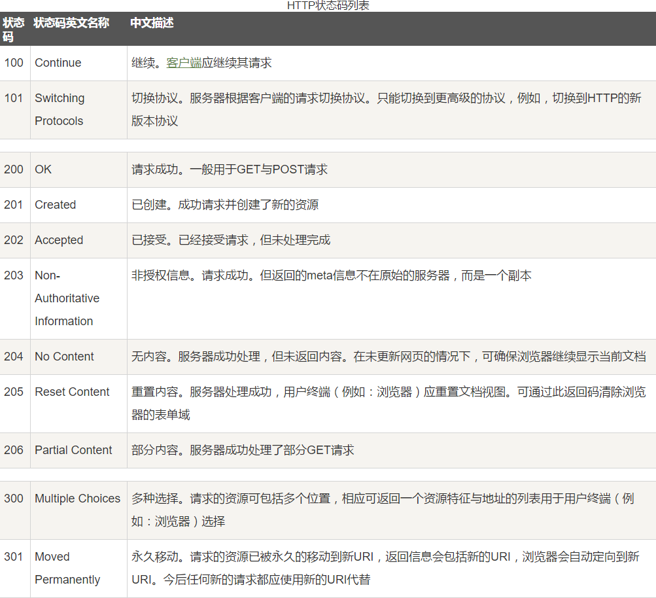Screen dimensions: 656x598
Task: Select the status code 205 cell
Action: pyautogui.click(x=15, y=404)
